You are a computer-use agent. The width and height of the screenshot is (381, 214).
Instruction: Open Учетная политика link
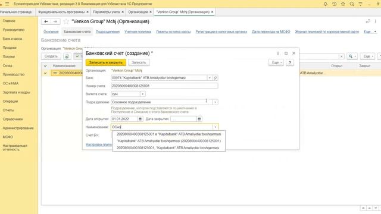click(x=138, y=32)
